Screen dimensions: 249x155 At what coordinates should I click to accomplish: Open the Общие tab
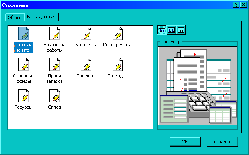[15, 17]
